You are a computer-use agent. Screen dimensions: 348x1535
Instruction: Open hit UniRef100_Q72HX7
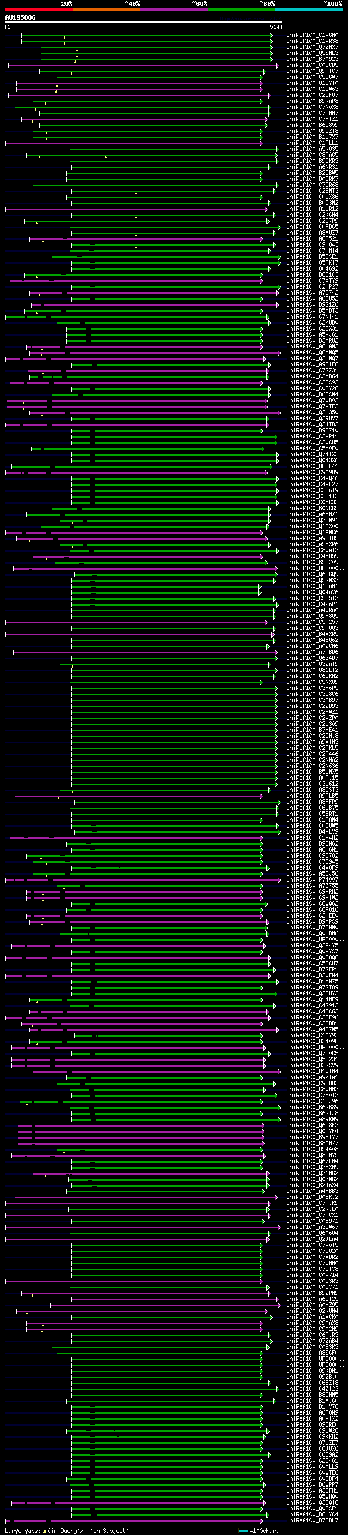[312, 47]
